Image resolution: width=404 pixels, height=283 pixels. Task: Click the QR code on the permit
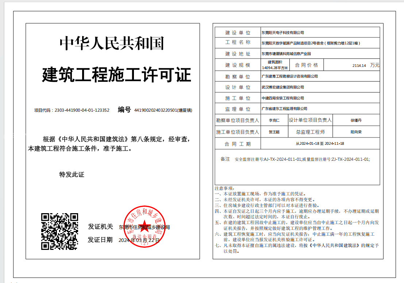click(x=59, y=231)
